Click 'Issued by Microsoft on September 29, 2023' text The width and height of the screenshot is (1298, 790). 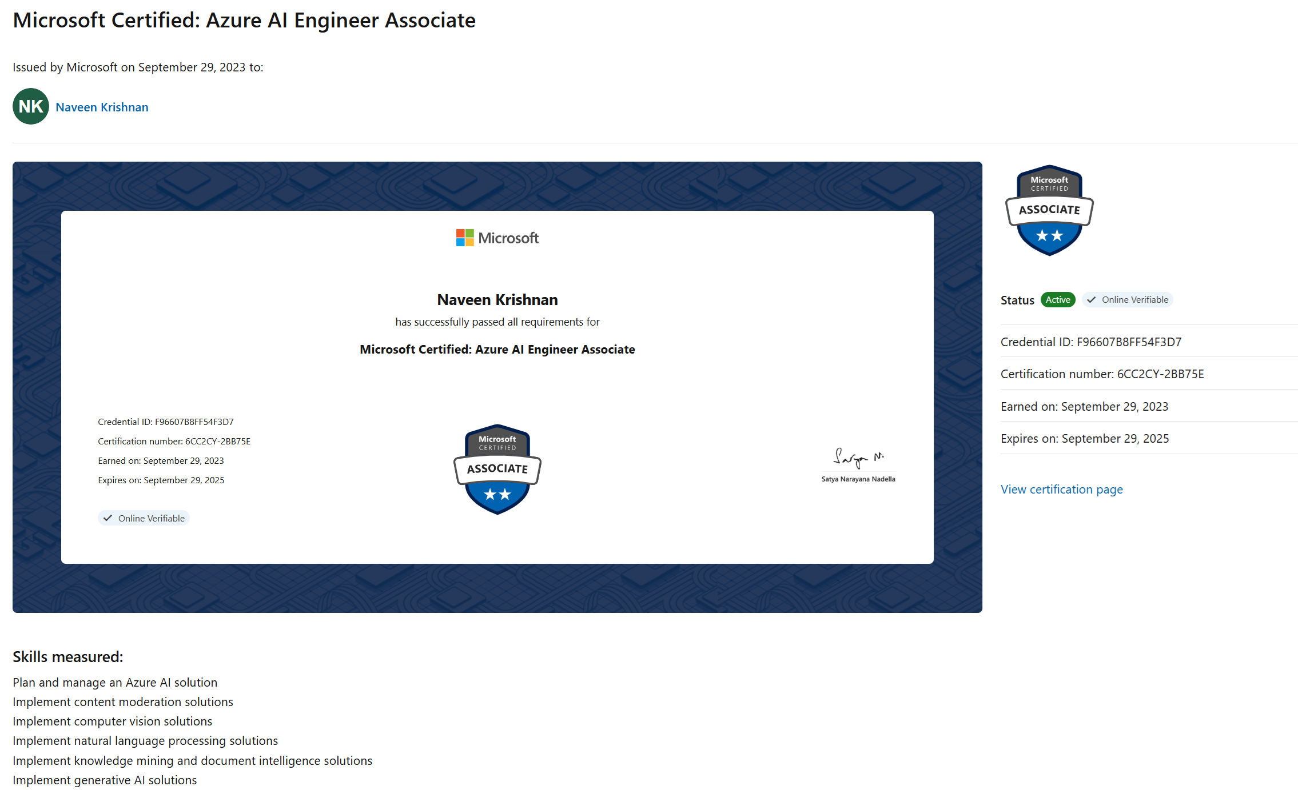[x=138, y=67]
